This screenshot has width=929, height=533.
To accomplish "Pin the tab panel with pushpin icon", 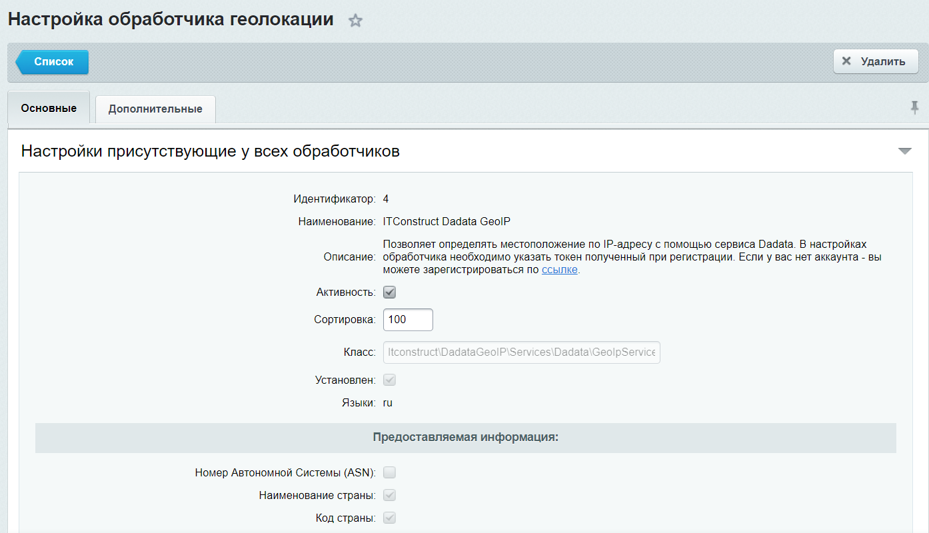I will (x=914, y=107).
